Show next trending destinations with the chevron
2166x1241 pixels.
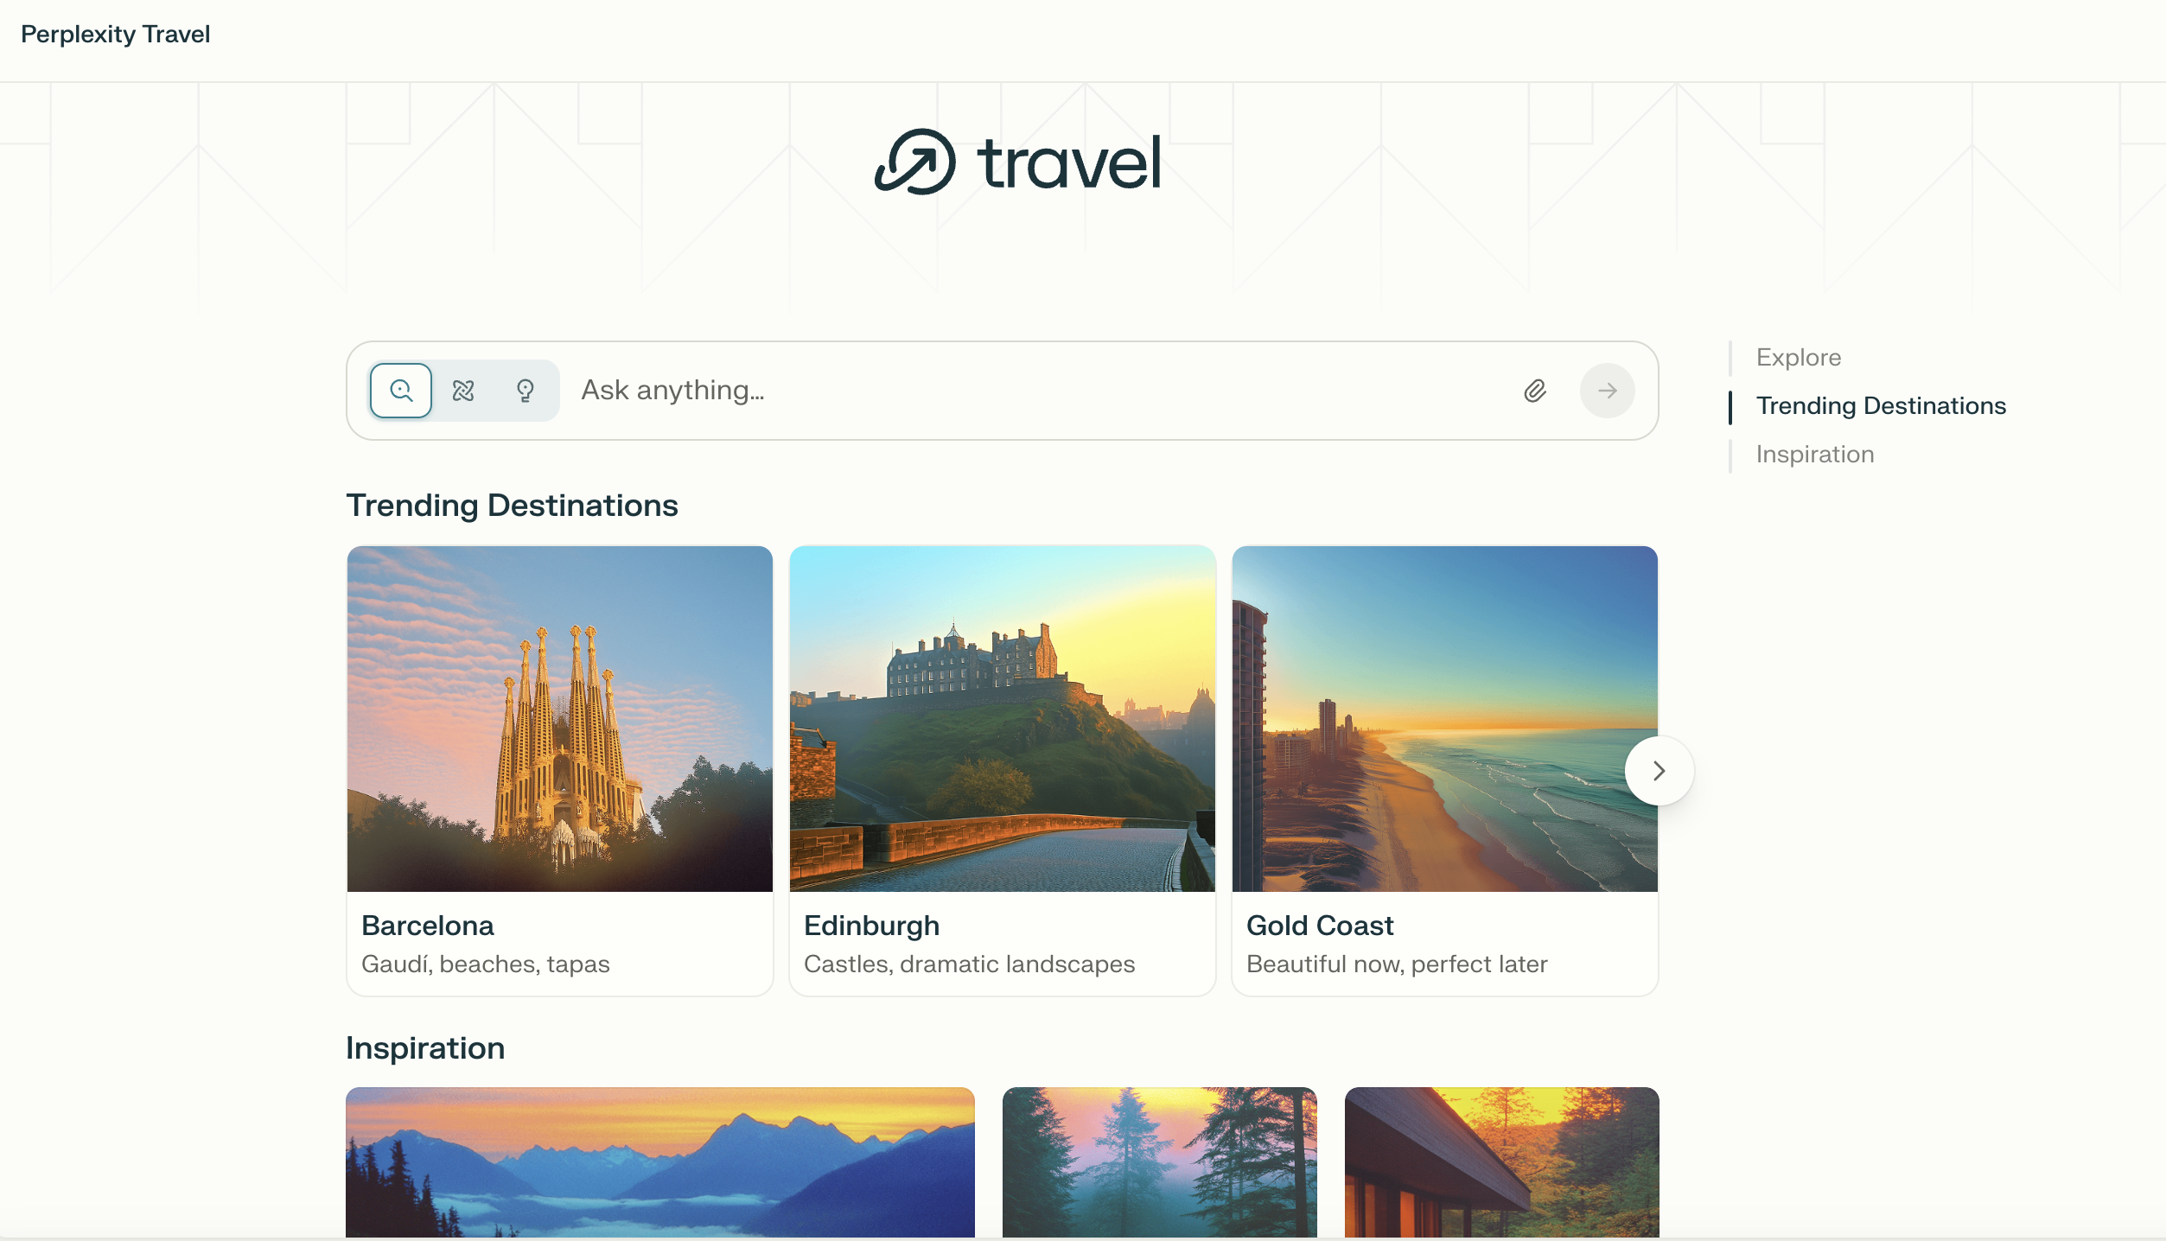pos(1659,770)
